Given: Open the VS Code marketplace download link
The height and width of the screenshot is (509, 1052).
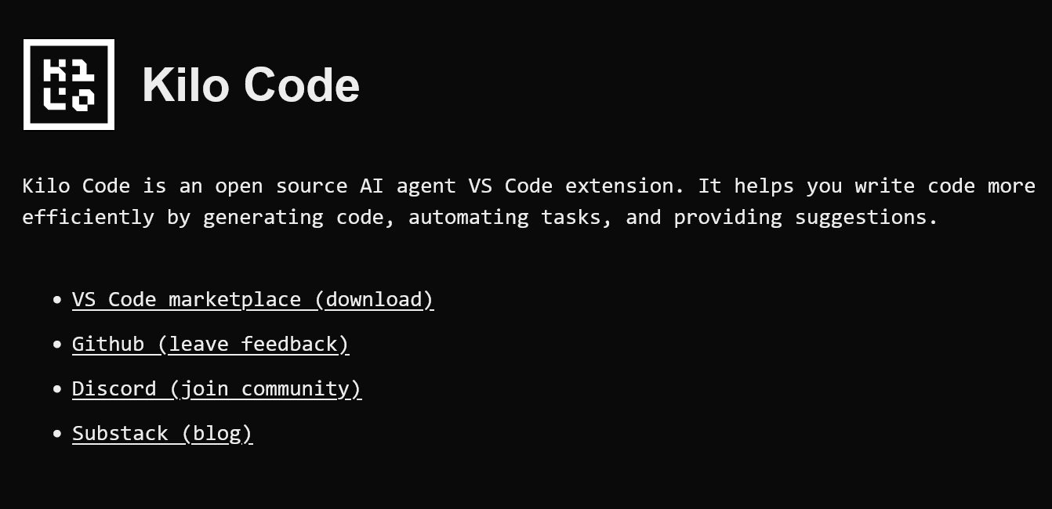Looking at the screenshot, I should [252, 299].
